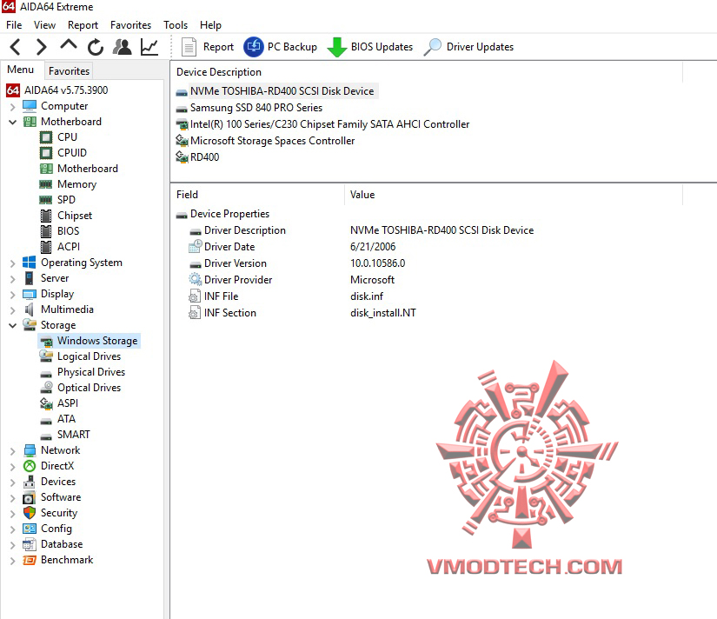Click the Back navigation arrow
This screenshot has height=619, width=717.
15,47
